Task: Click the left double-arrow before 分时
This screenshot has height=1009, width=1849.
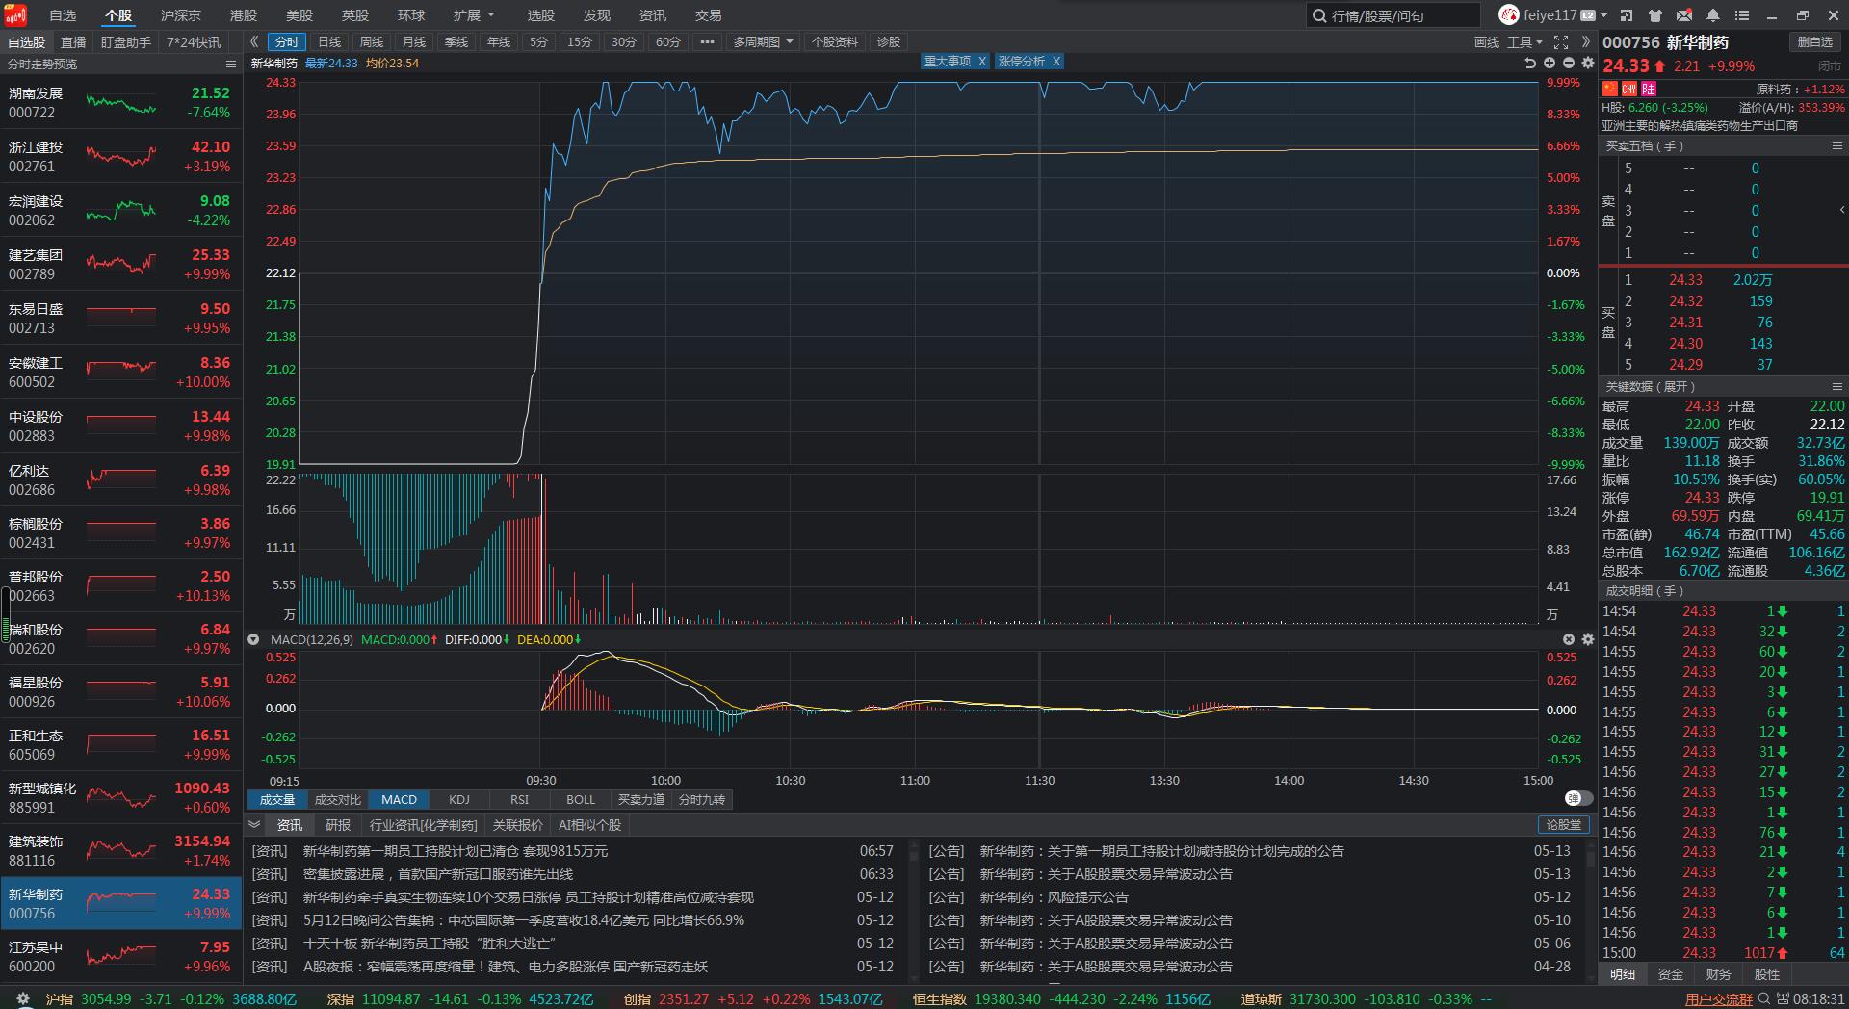Action: [254, 42]
